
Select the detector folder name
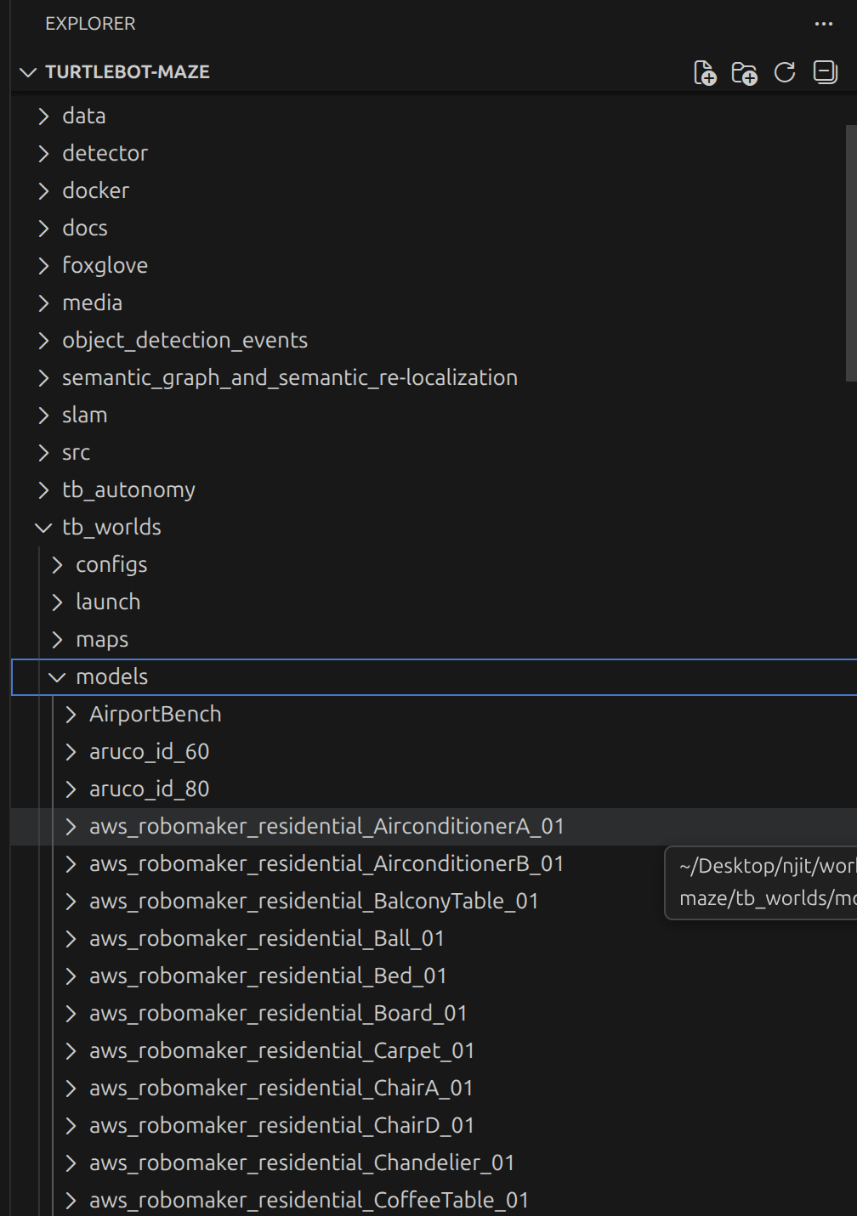click(105, 154)
